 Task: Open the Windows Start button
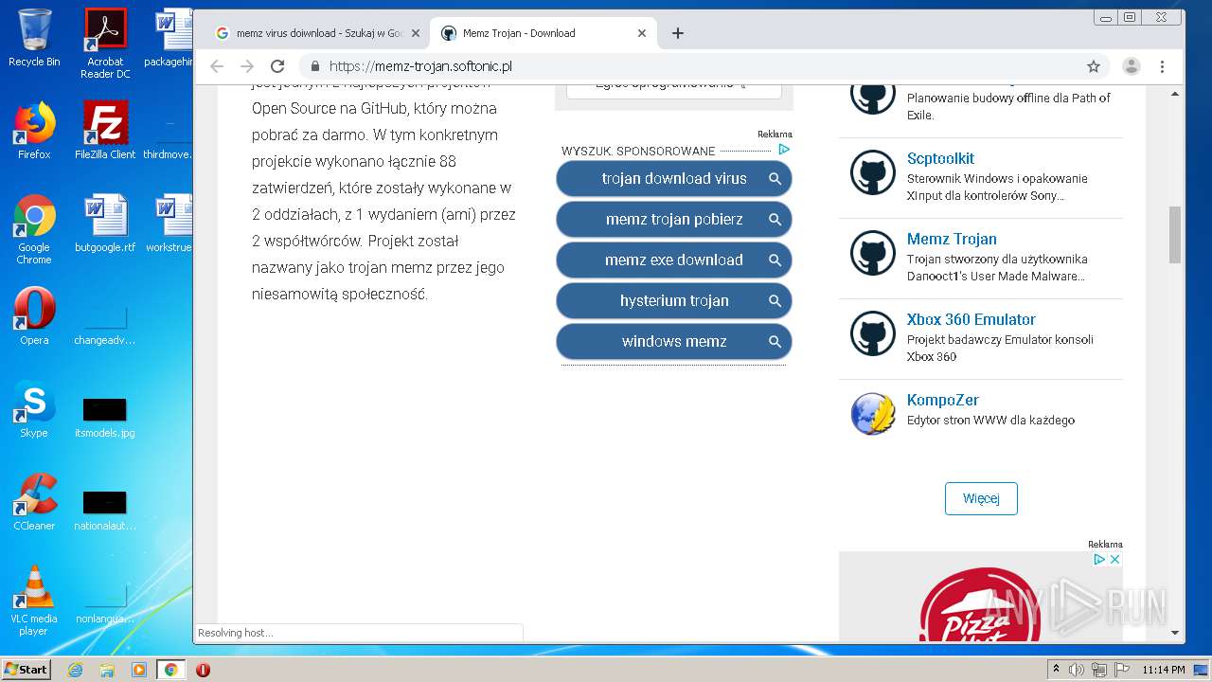[x=27, y=670]
